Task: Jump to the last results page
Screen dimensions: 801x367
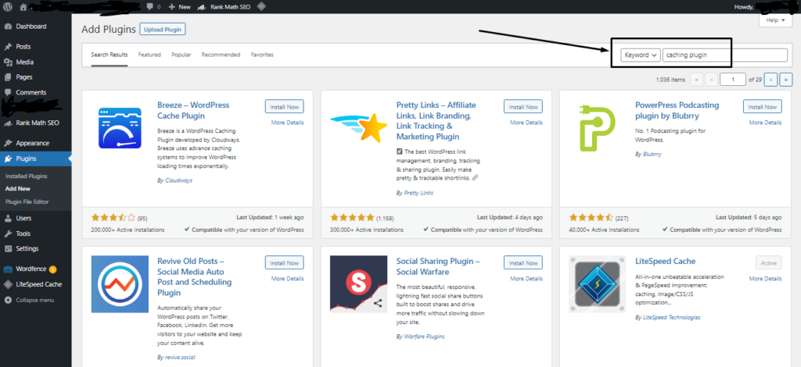Action: click(786, 80)
